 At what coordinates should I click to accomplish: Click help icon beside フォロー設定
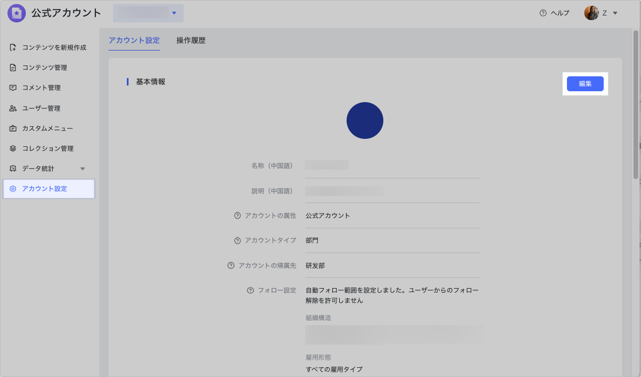click(250, 290)
